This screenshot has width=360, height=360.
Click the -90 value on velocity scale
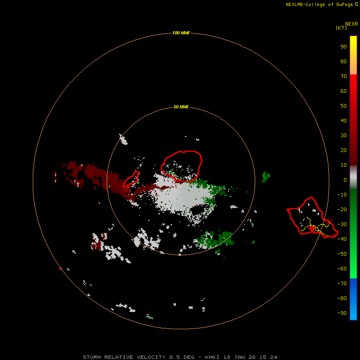click(x=342, y=313)
